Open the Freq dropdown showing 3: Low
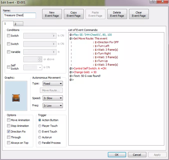This screenshot has height=160, width=169. click(x=53, y=106)
